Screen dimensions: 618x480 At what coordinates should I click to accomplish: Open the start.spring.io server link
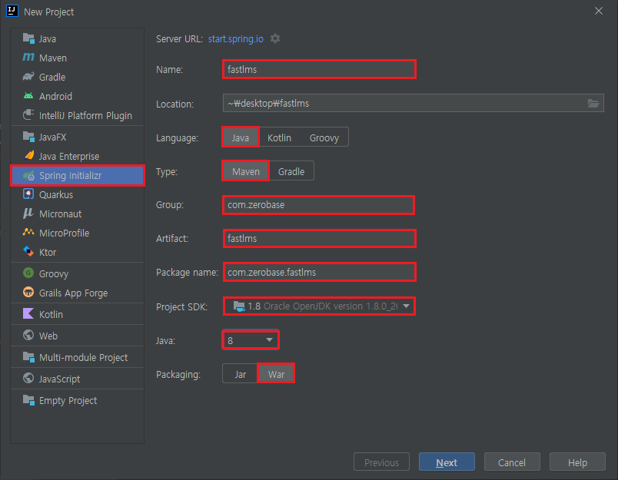tap(236, 39)
